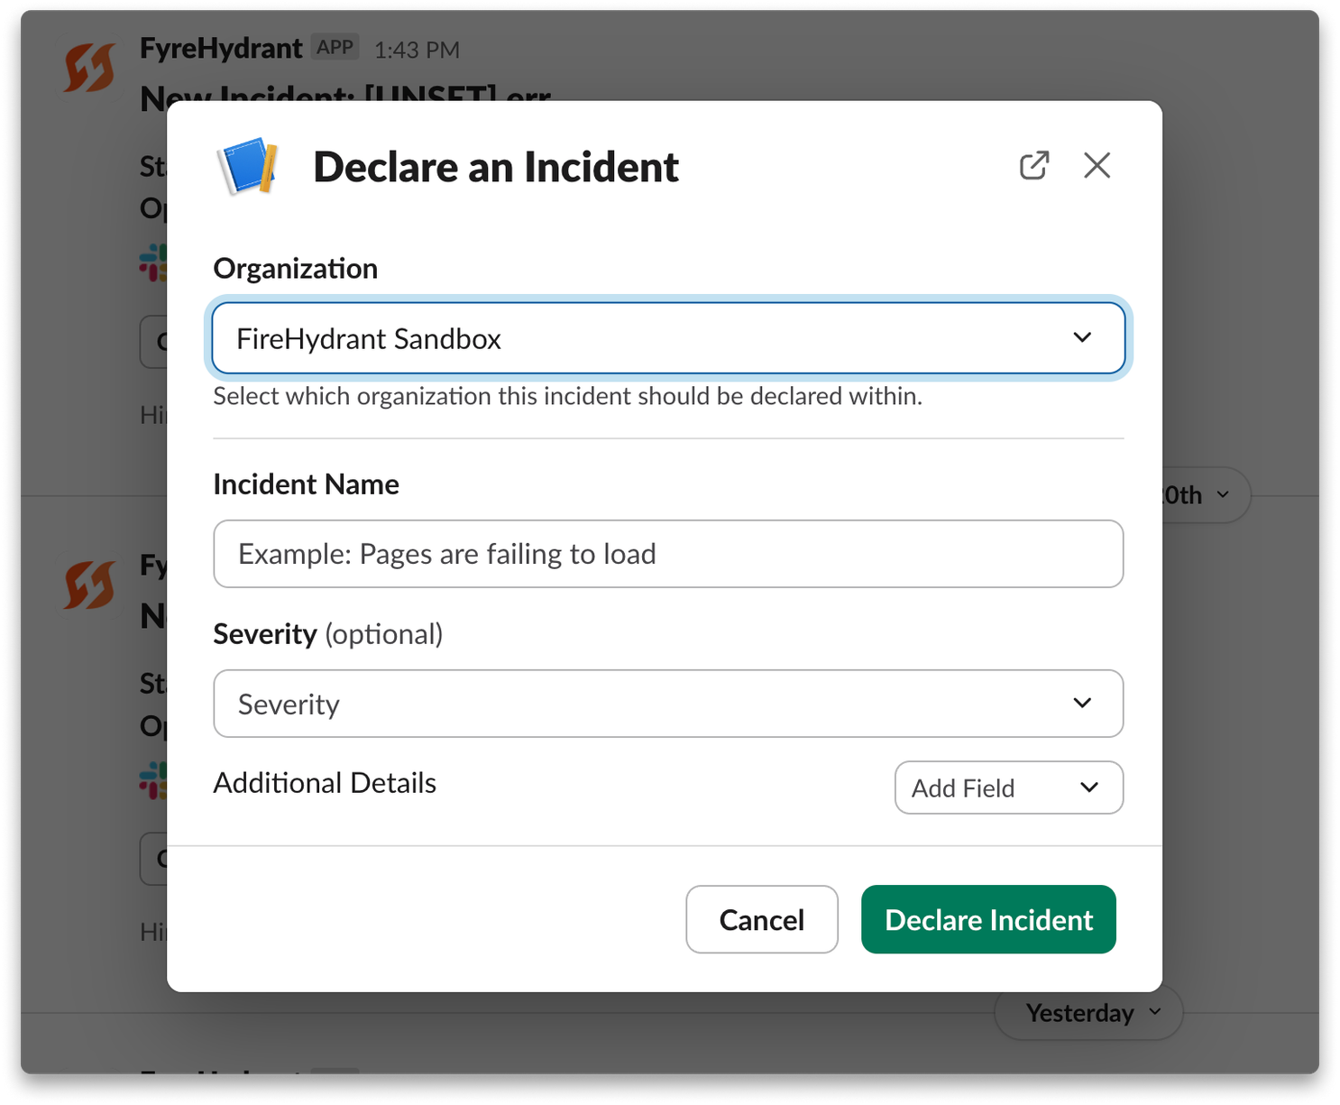Open the Organization dropdown showing FireHydrant Sandbox

pyautogui.click(x=668, y=338)
